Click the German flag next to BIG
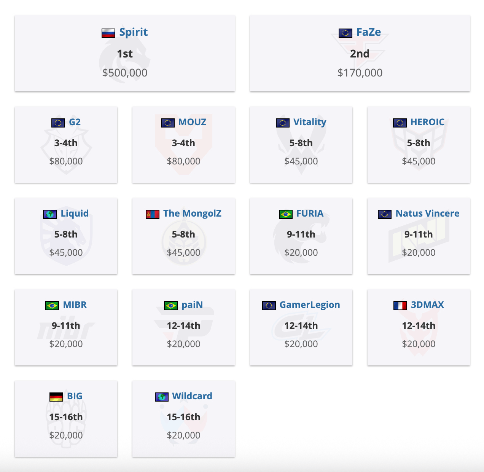This screenshot has height=472, width=484. pyautogui.click(x=56, y=397)
